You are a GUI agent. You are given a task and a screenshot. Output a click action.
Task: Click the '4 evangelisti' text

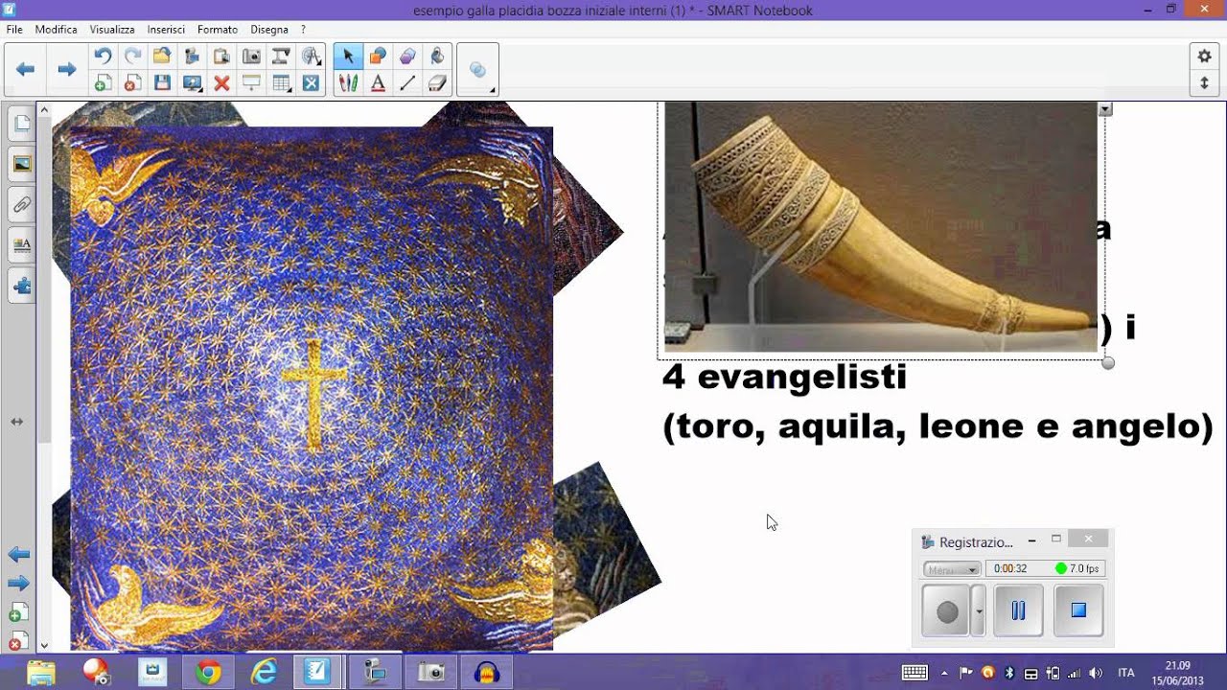784,377
